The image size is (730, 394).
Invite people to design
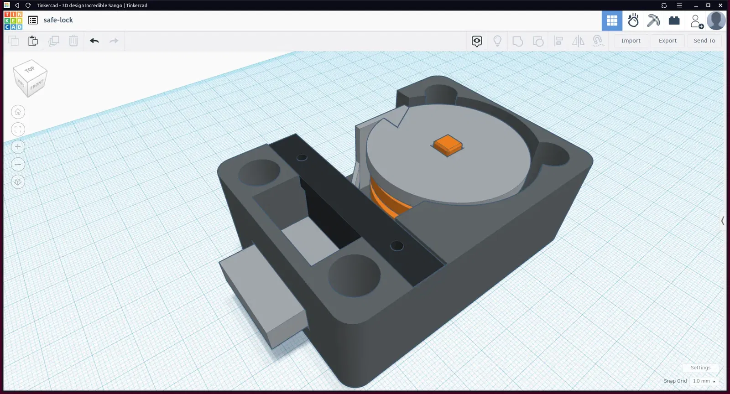point(696,21)
